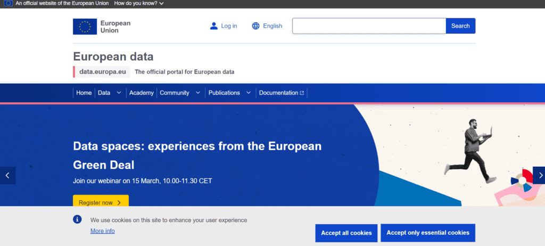Click the data.europa.eu site label
The height and width of the screenshot is (246, 545).
[103, 72]
